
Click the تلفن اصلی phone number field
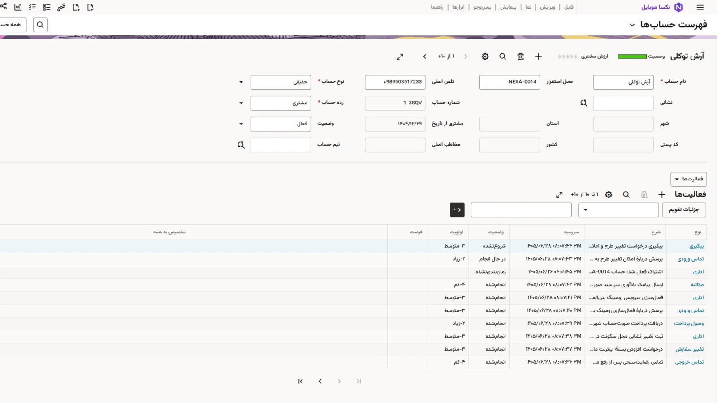395,82
